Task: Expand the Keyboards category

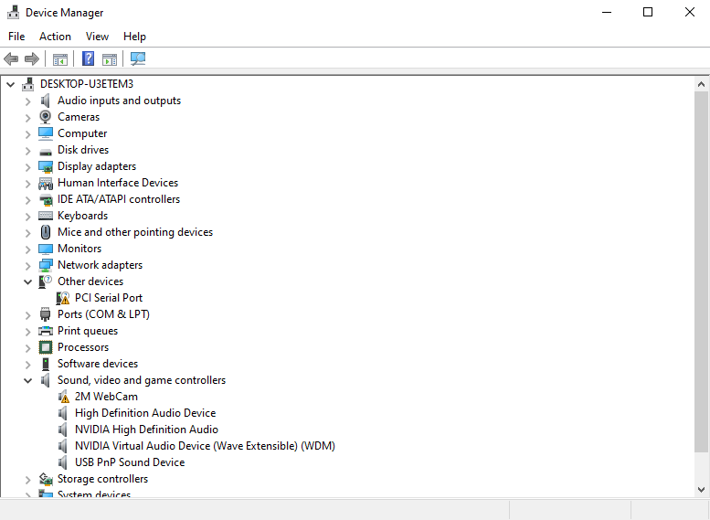Action: tap(27, 216)
